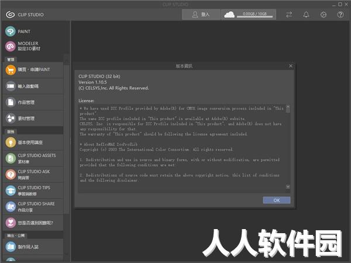The height and width of the screenshot is (263, 351).
Task: Open CLIP STUDIO ASSETS
Action: point(33,158)
